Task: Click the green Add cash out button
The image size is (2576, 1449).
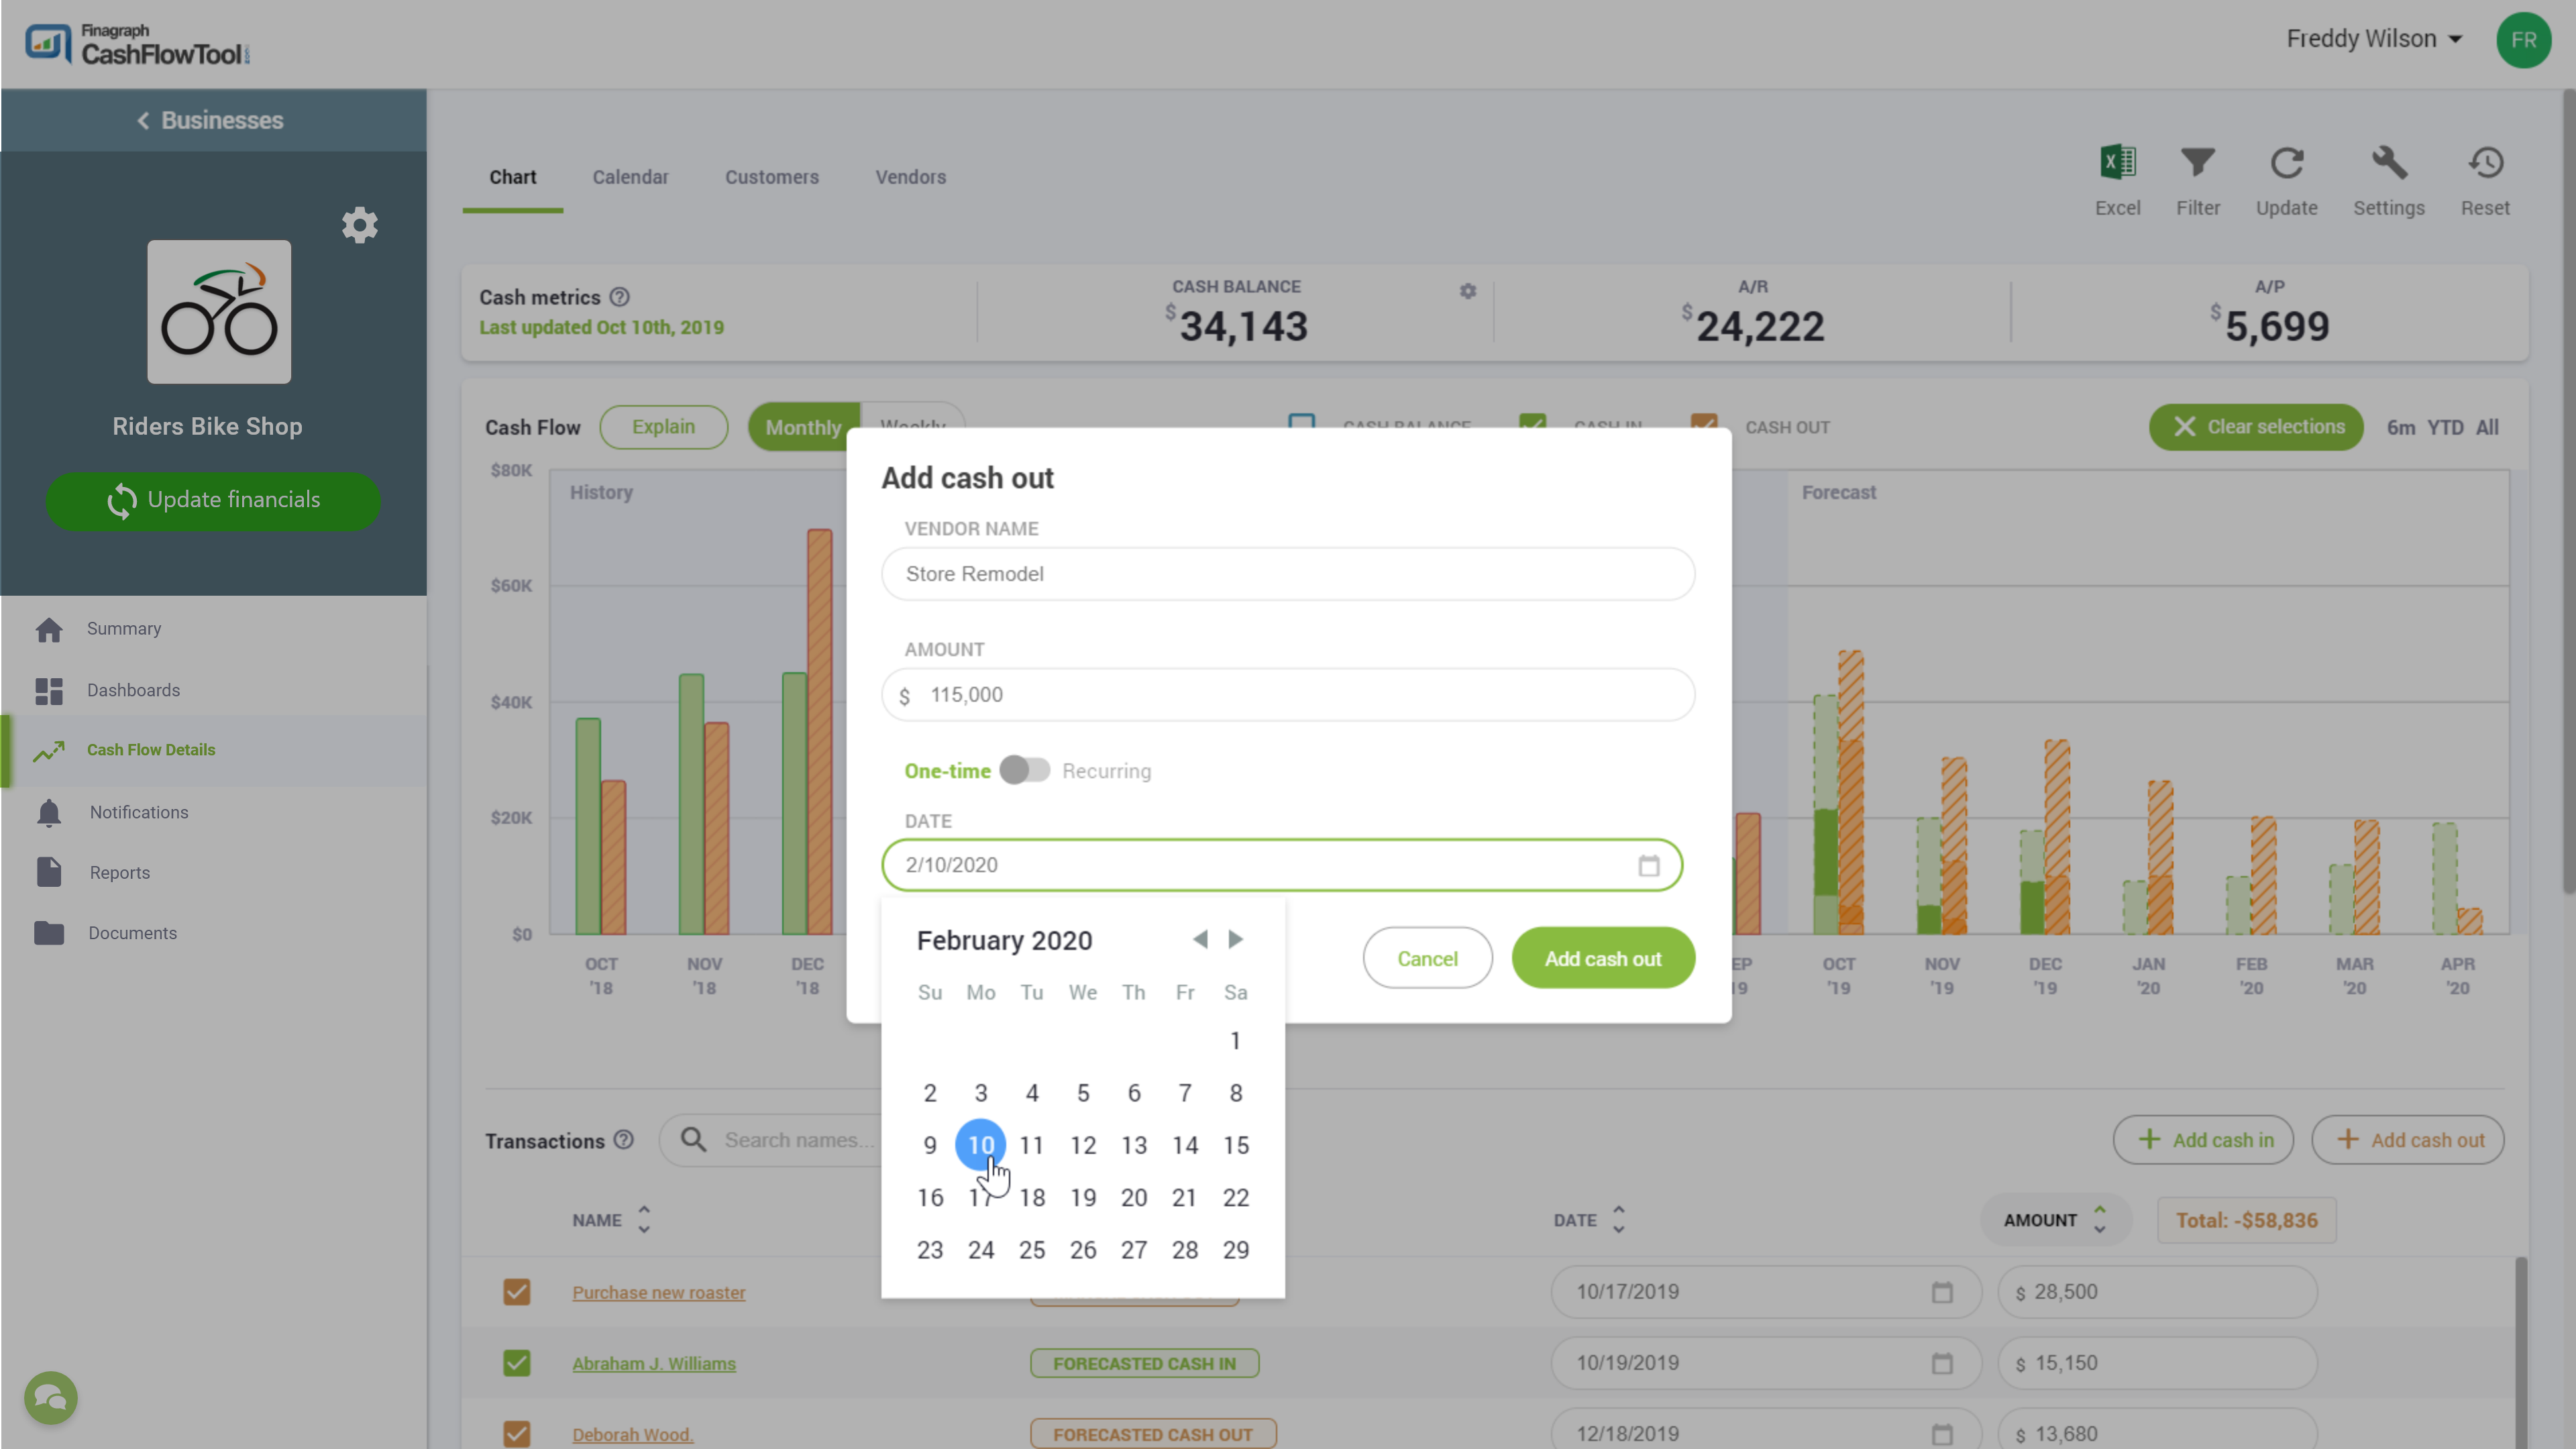Action: [1602, 958]
